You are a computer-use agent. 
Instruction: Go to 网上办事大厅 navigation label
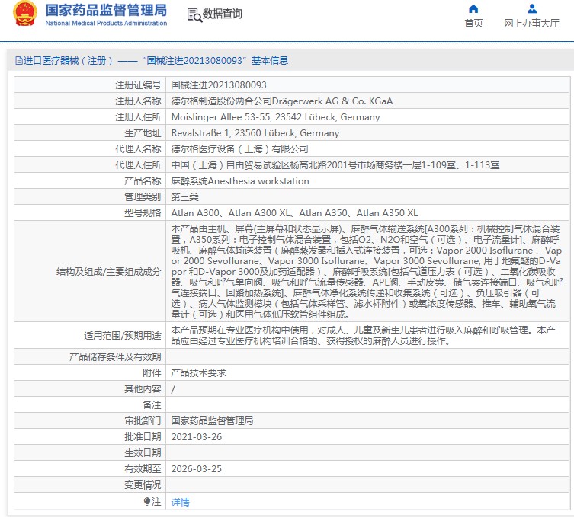coord(532,24)
